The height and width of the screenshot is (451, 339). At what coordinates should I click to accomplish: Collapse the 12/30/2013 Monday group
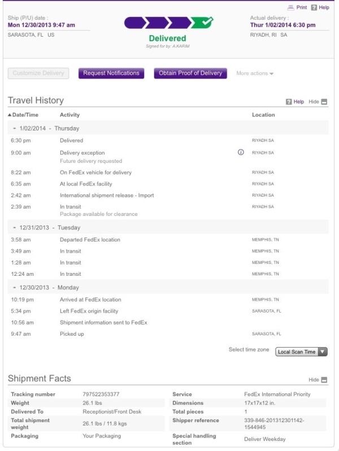coord(14,287)
